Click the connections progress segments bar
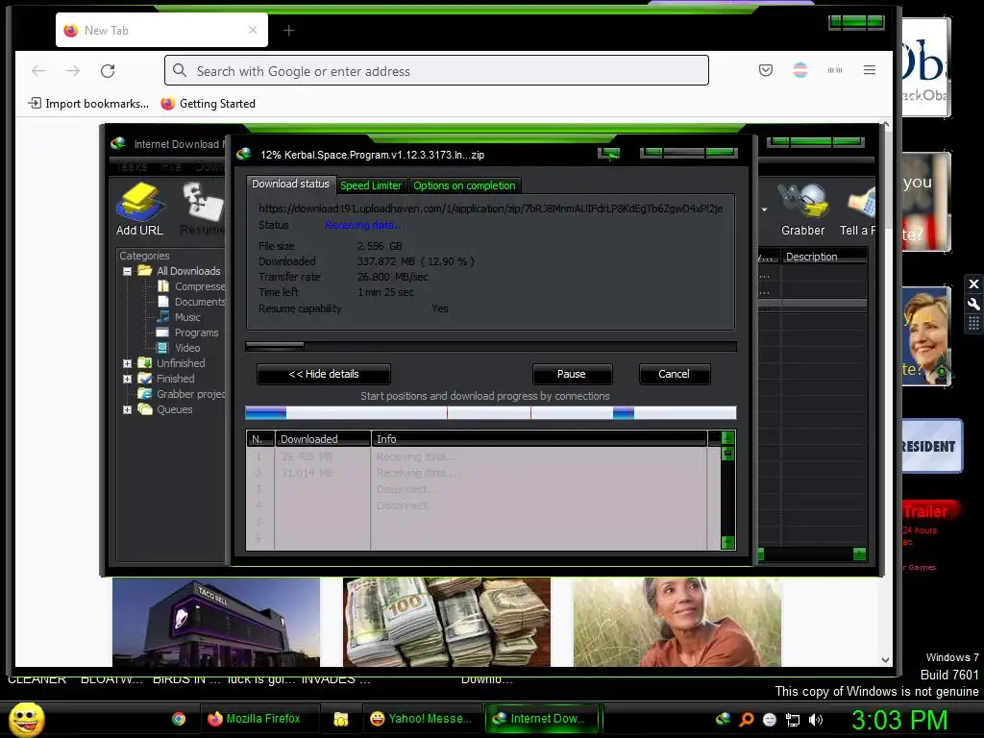Image resolution: width=984 pixels, height=738 pixels. 491,412
